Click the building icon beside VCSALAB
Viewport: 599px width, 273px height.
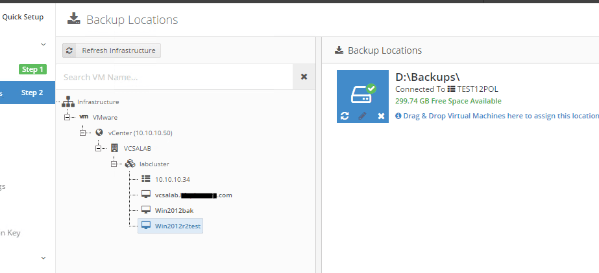click(x=115, y=148)
